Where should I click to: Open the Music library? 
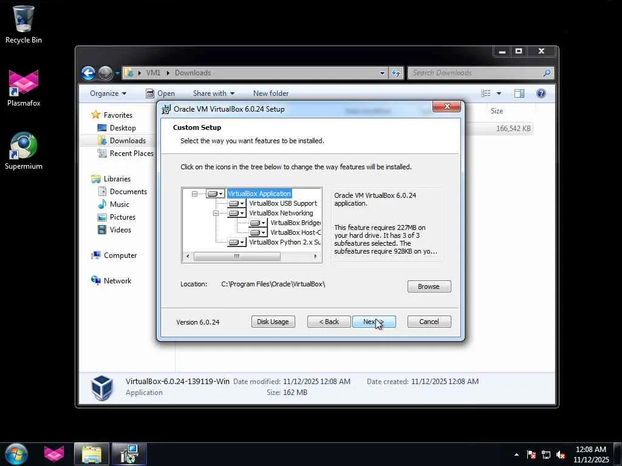[x=120, y=204]
